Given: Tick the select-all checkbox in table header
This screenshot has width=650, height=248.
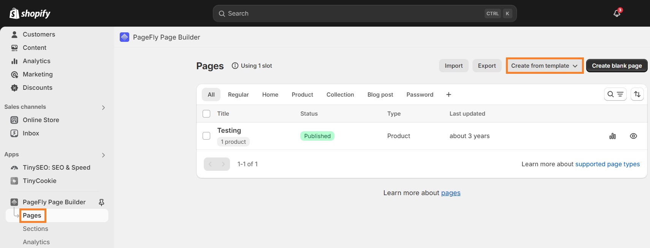Looking at the screenshot, I should click(206, 114).
